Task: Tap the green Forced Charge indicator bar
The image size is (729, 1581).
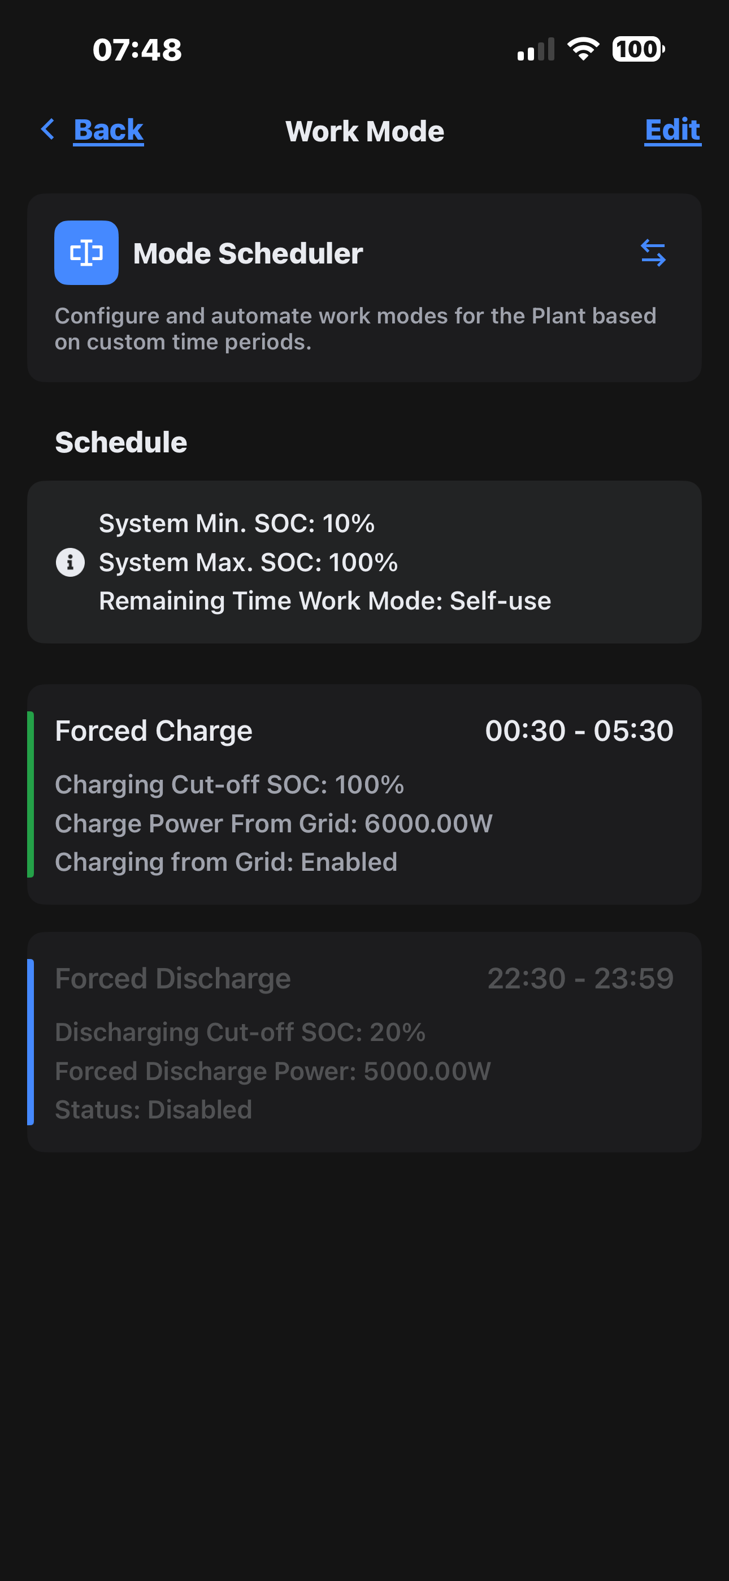Action: coord(31,794)
